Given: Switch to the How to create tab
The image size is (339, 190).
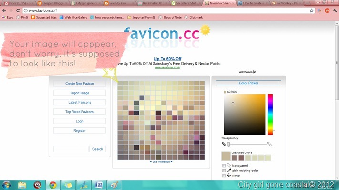Looking at the screenshot, I should 252,3.
